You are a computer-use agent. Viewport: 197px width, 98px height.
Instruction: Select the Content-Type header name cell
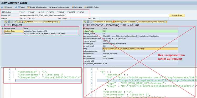coord(14,31)
